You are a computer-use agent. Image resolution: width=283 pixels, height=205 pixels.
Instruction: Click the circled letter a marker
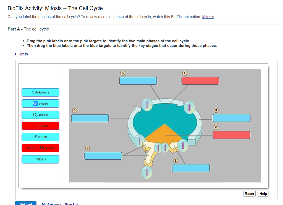pyautogui.click(x=75, y=110)
